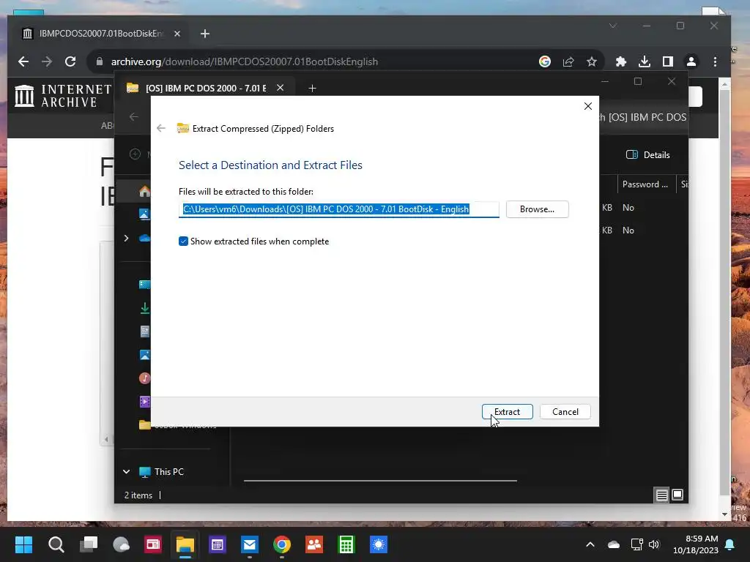This screenshot has width=750, height=562.
Task: Close the Extract Compressed Folders dialog
Action: click(588, 106)
